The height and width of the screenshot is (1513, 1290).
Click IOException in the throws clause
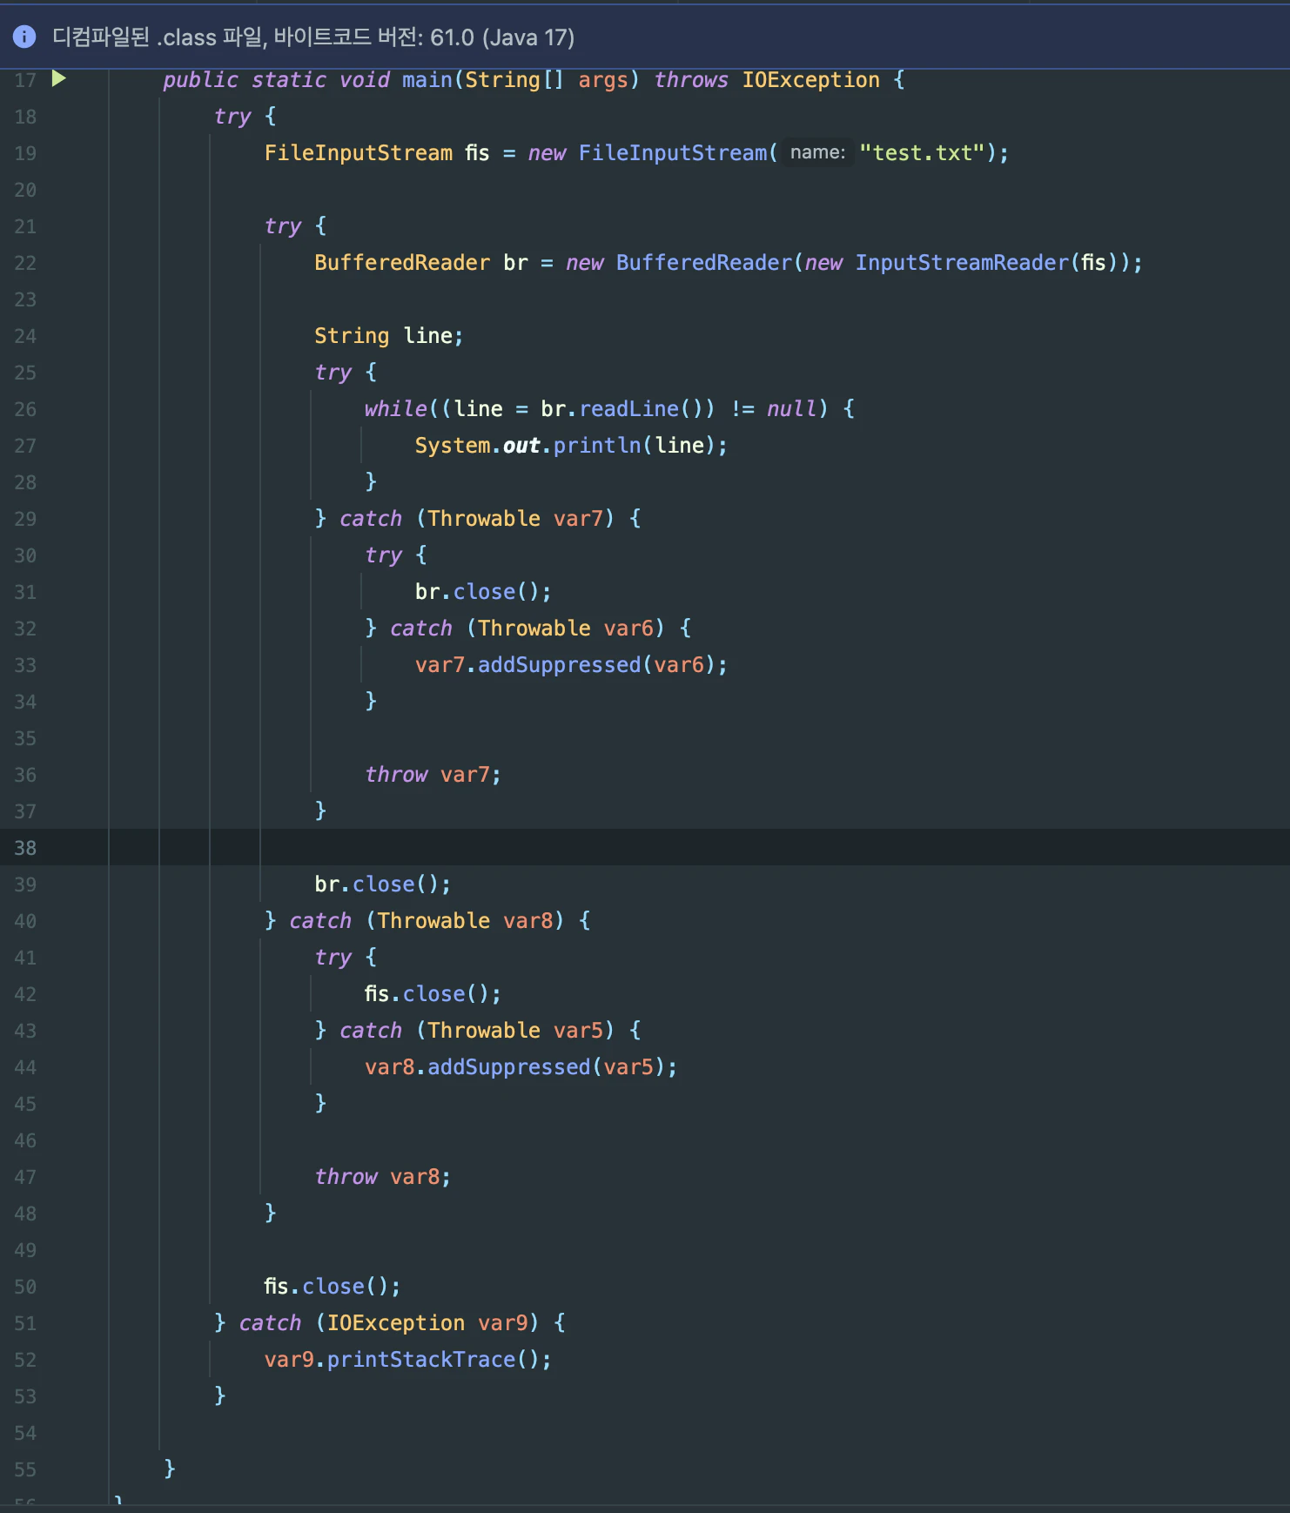810,80
